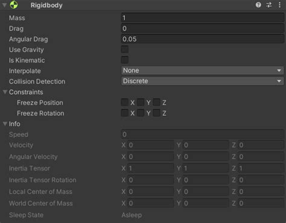Open the Collision Detection dropdown

202,81
